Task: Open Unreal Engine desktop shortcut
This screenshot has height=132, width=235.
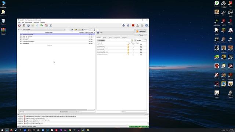Action: point(231,13)
